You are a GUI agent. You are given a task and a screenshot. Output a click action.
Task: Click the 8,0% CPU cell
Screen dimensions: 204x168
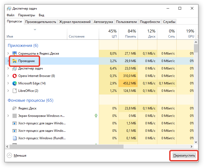(x=109, y=53)
